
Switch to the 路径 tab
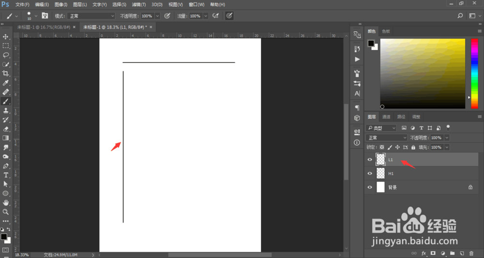pos(401,117)
